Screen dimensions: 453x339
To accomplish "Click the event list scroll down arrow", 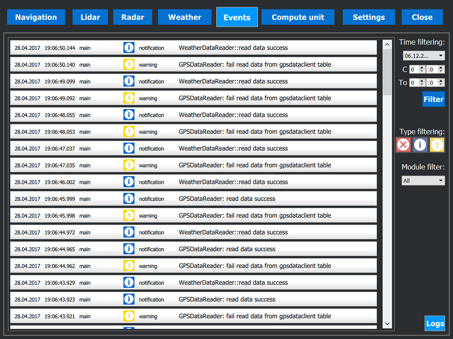I will tap(388, 324).
